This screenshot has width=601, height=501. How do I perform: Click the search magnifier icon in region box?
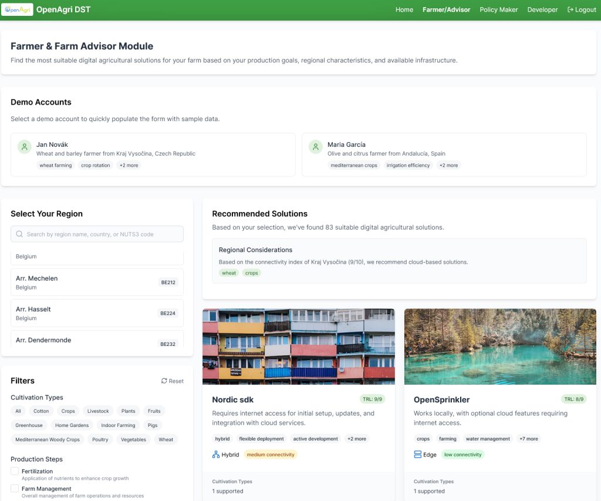coord(20,234)
